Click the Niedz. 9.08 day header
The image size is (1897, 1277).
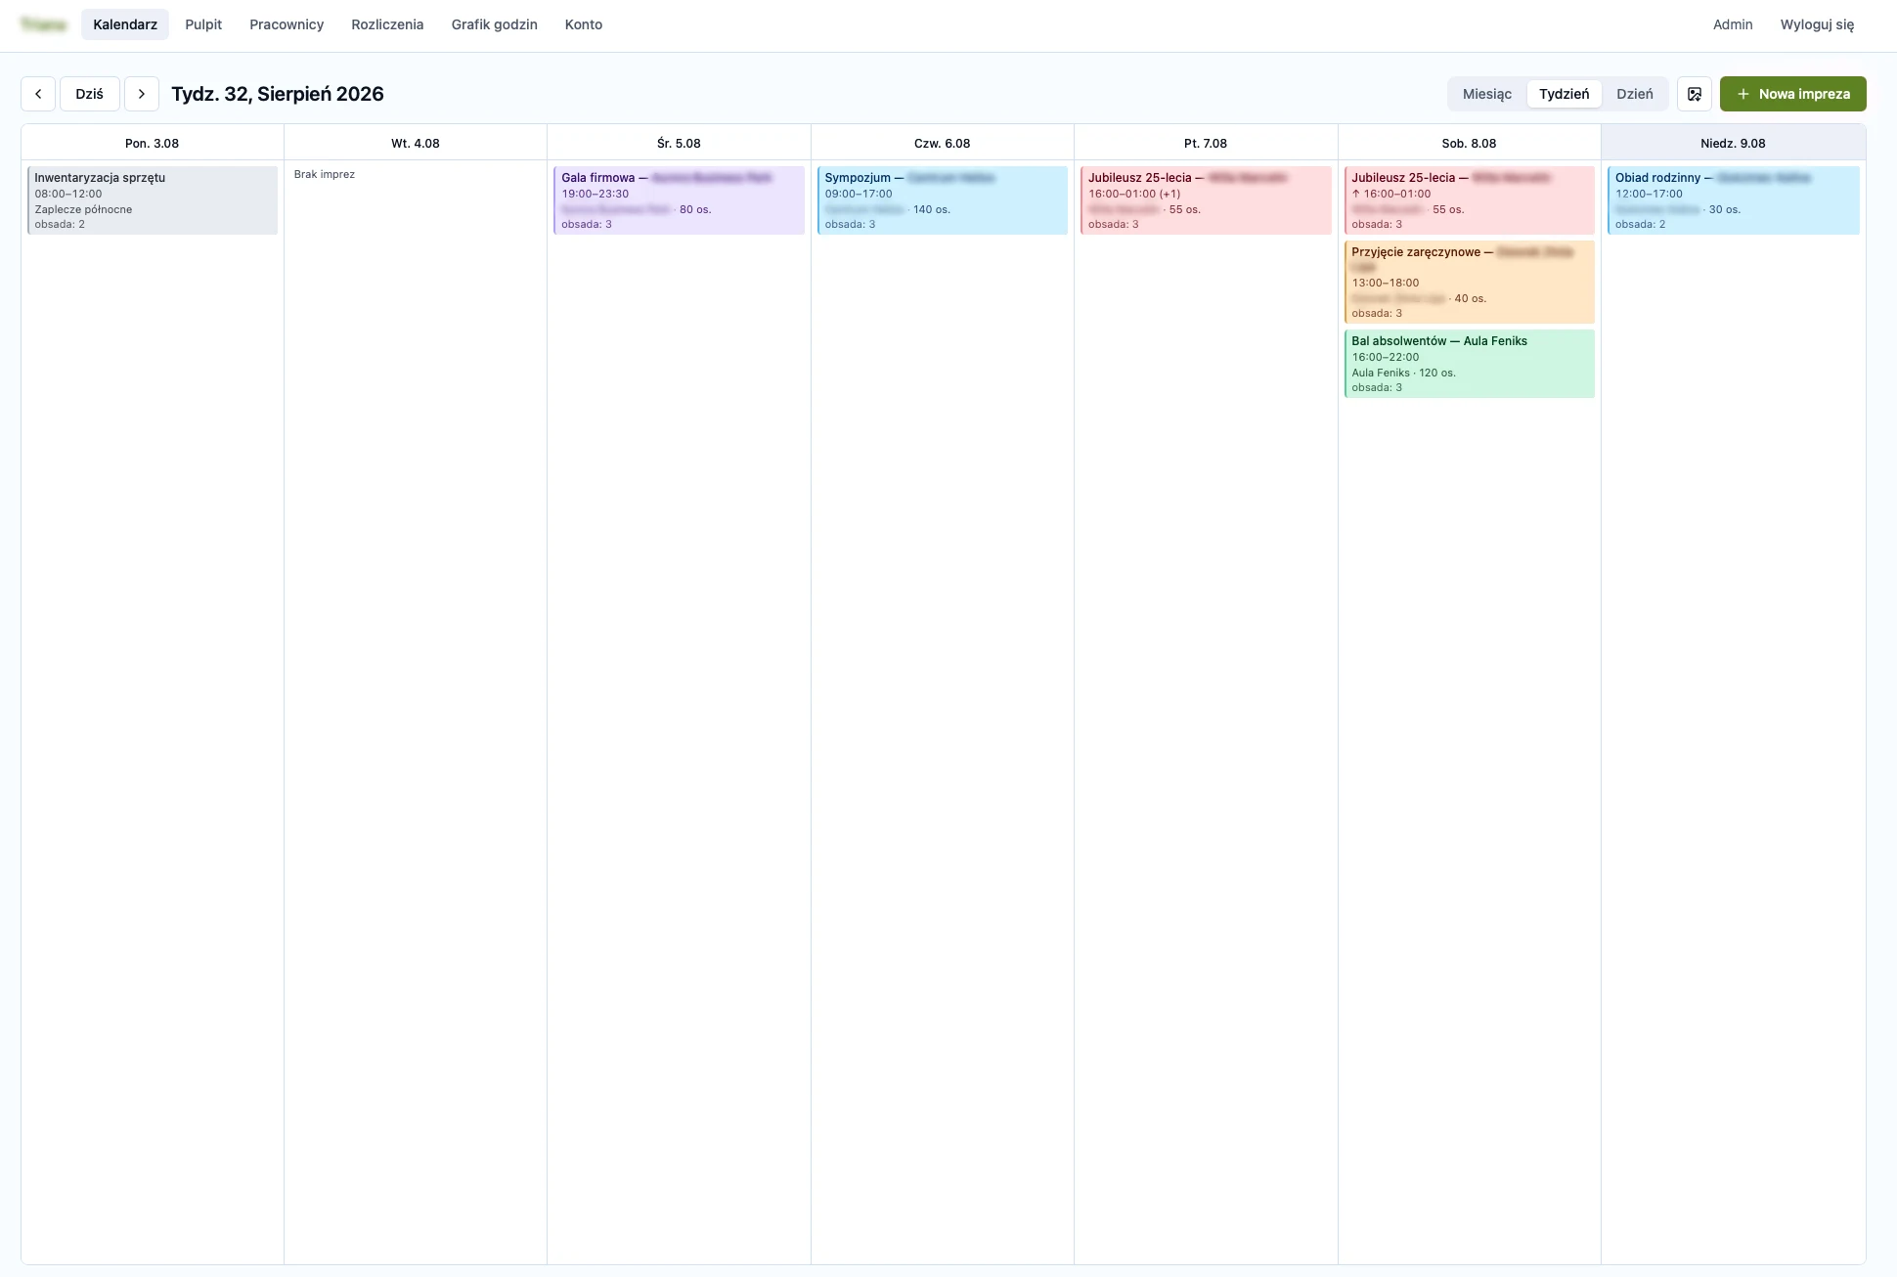[x=1734, y=143]
